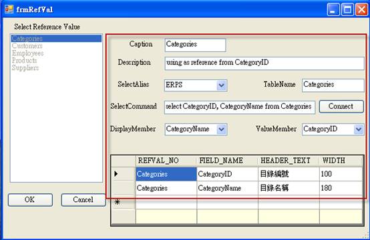This screenshot has width=370, height=240.
Task: Sort by HEADER_TEXT column header
Action: 289,161
